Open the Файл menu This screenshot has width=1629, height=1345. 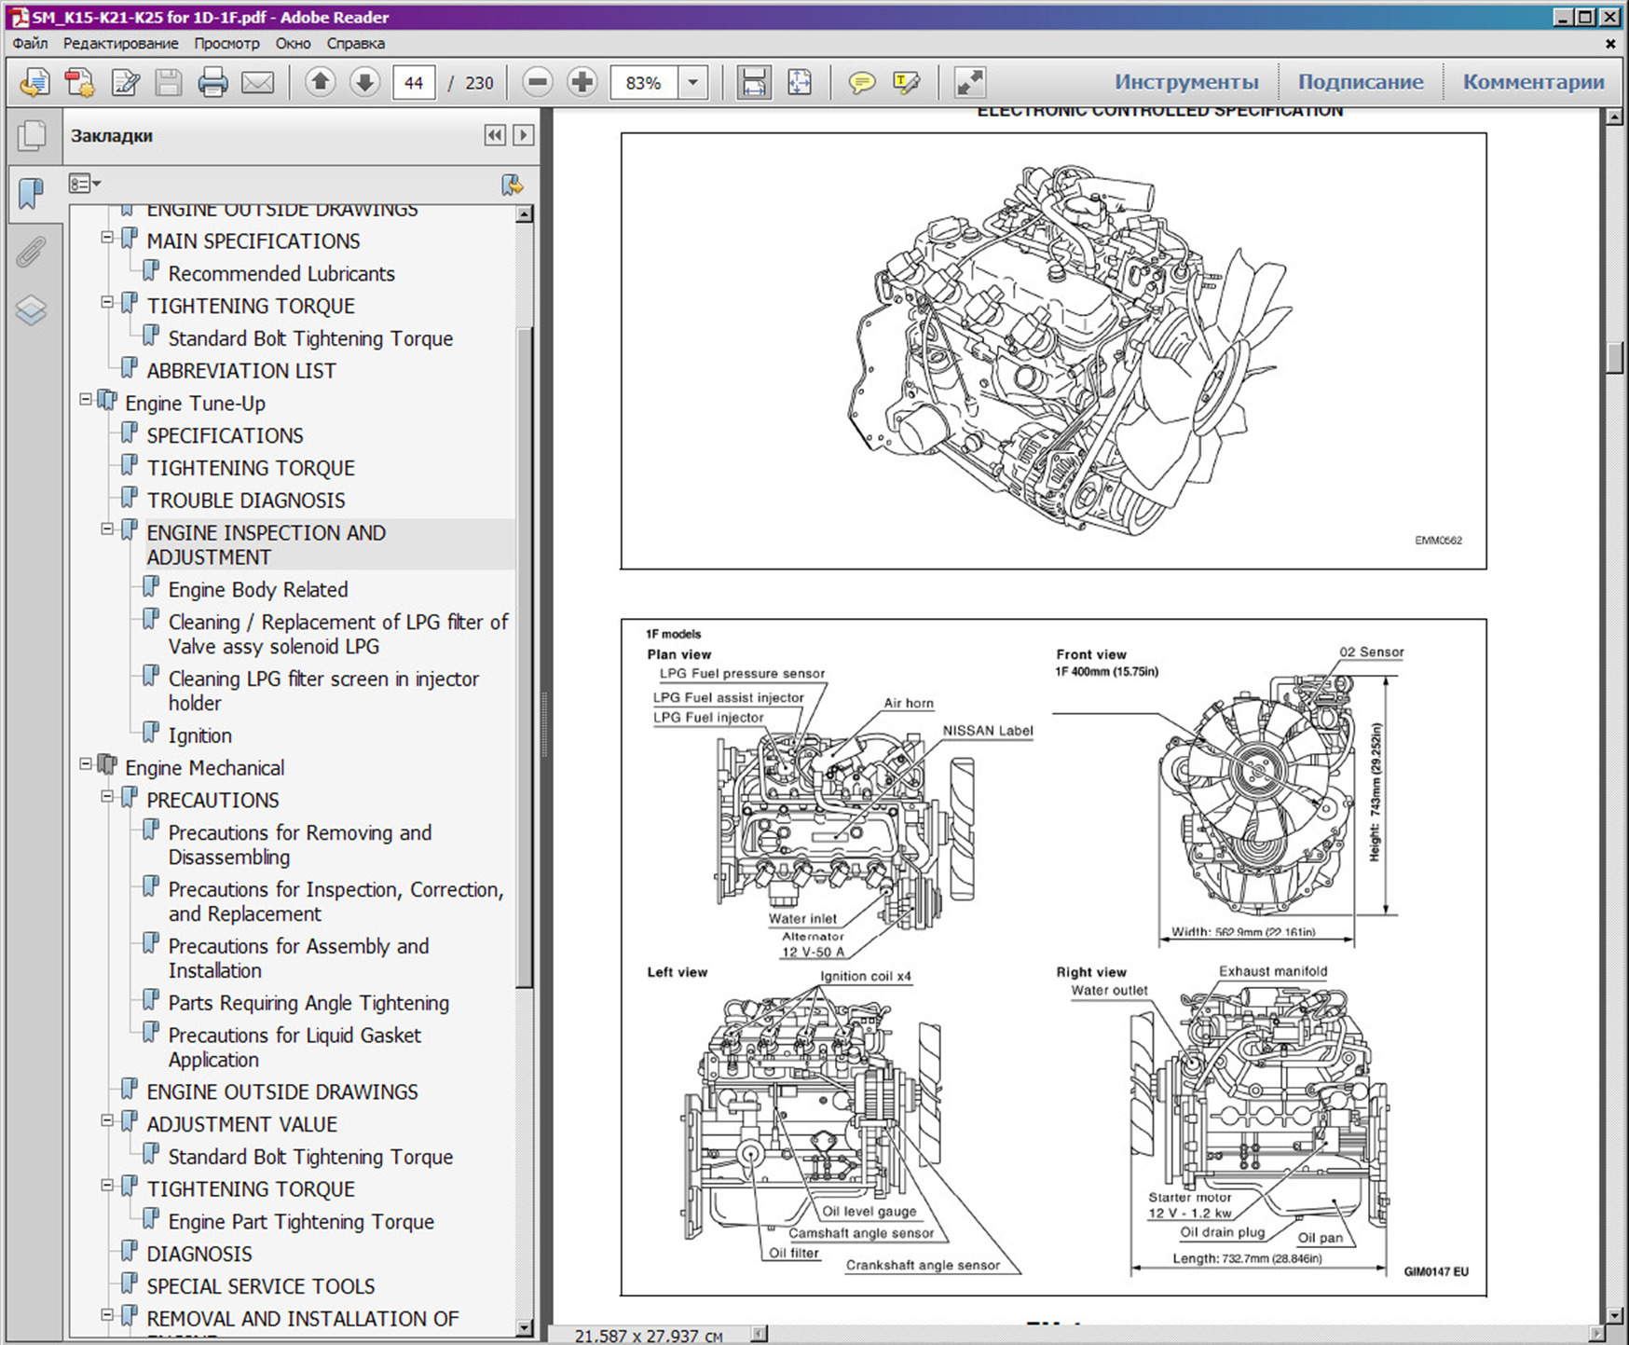(x=30, y=44)
